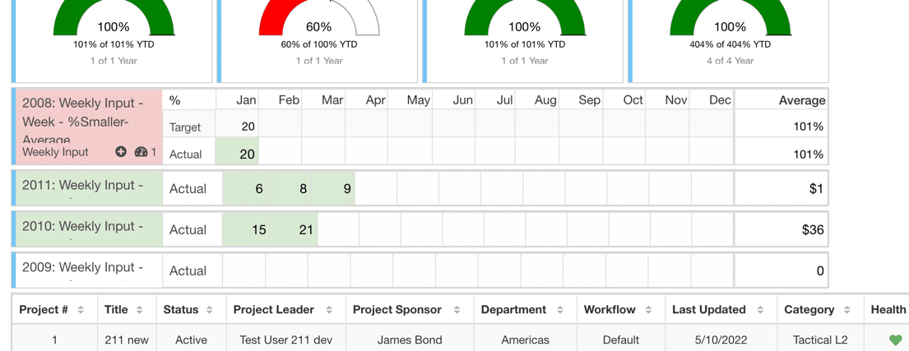Sort table by Project # arrows
This screenshot has width=909, height=351.
click(x=81, y=310)
